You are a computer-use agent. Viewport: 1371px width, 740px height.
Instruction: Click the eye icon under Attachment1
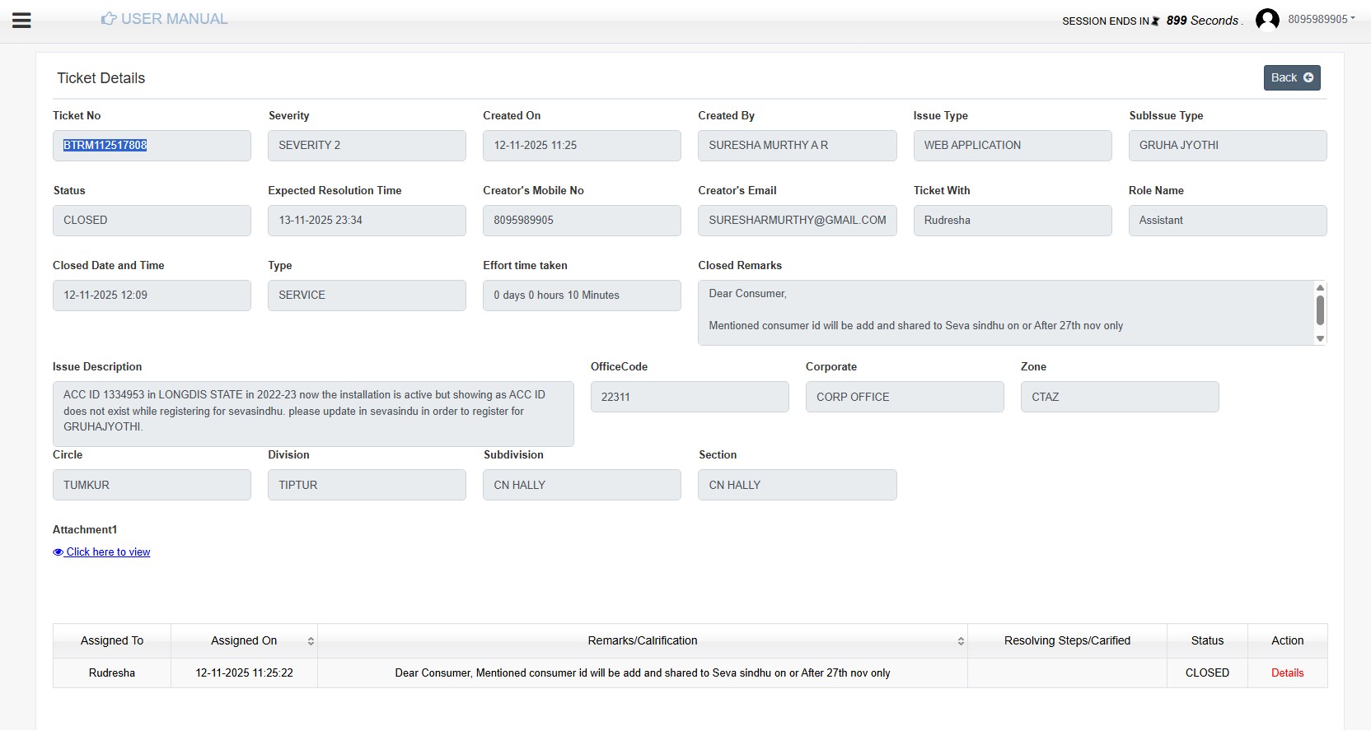[58, 552]
